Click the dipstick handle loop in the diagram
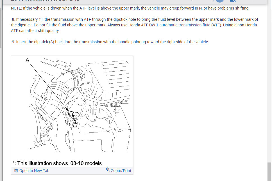The height and width of the screenshot is (181, 272). pyautogui.click(x=71, y=114)
